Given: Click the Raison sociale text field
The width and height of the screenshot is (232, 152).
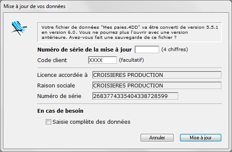Looking at the screenshot, I should 157,85.
